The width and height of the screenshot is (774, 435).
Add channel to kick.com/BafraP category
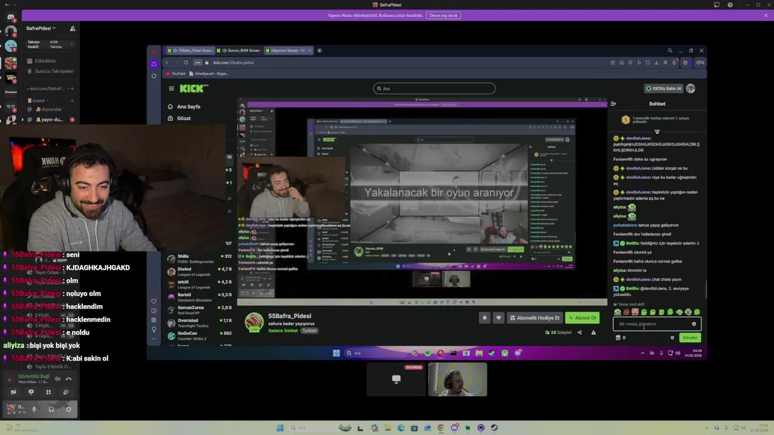(x=72, y=89)
